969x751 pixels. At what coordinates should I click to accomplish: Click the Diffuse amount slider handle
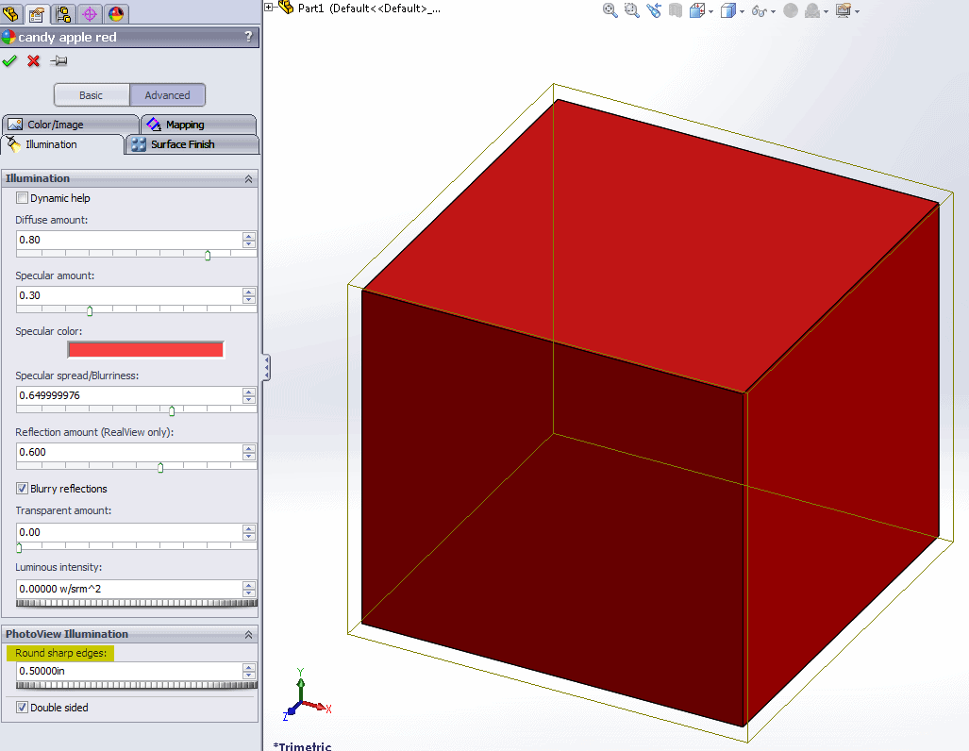click(208, 256)
